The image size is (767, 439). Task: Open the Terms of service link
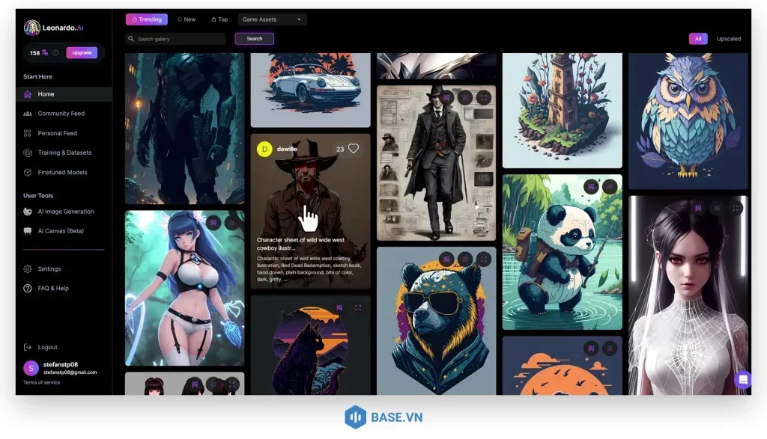click(x=42, y=383)
